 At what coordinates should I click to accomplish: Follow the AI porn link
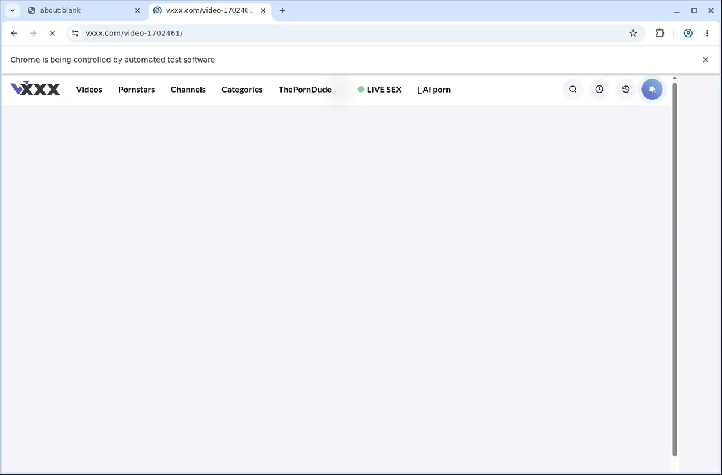pyautogui.click(x=434, y=90)
